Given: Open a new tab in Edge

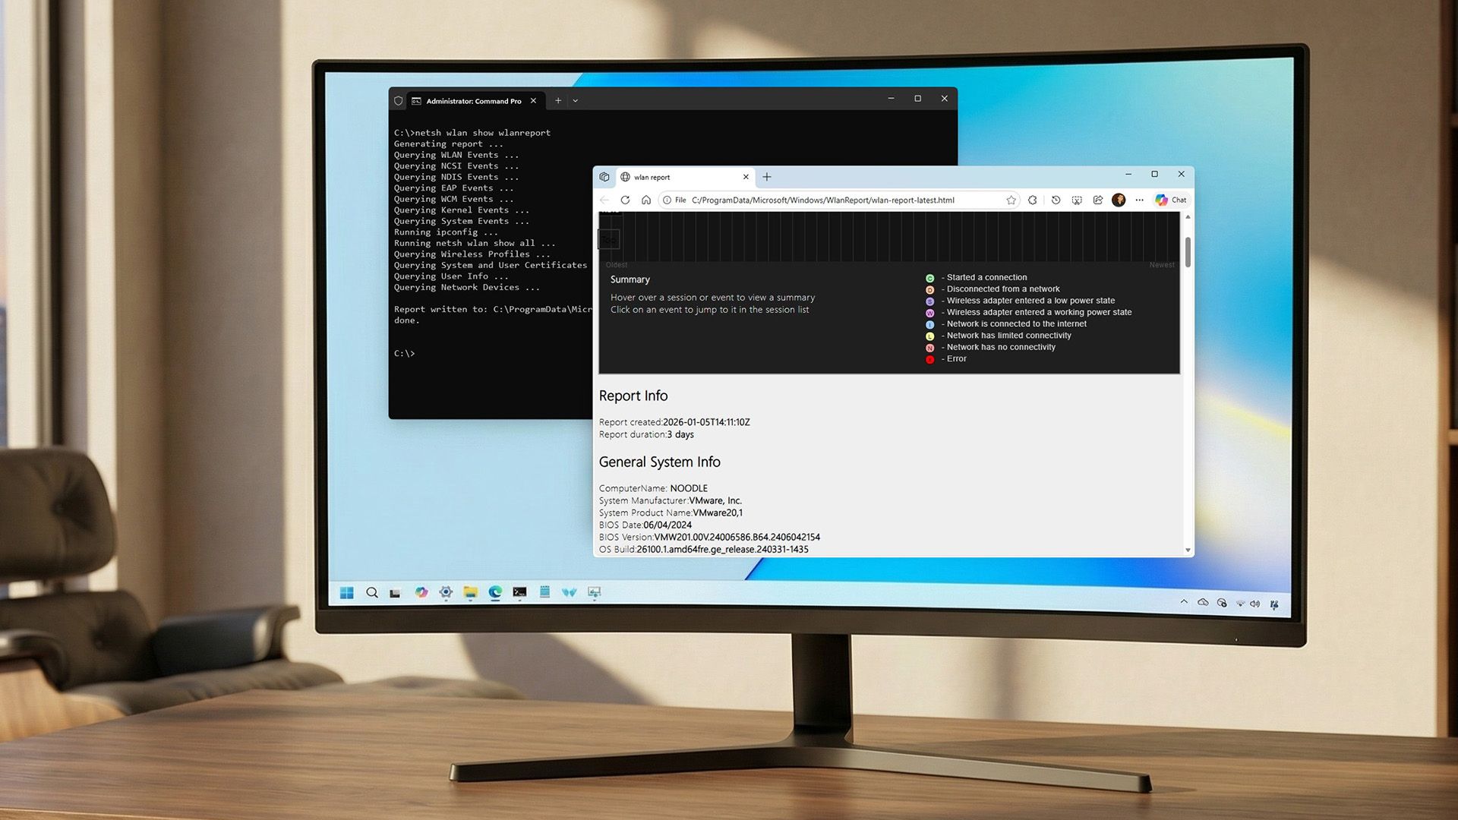Looking at the screenshot, I should point(766,176).
